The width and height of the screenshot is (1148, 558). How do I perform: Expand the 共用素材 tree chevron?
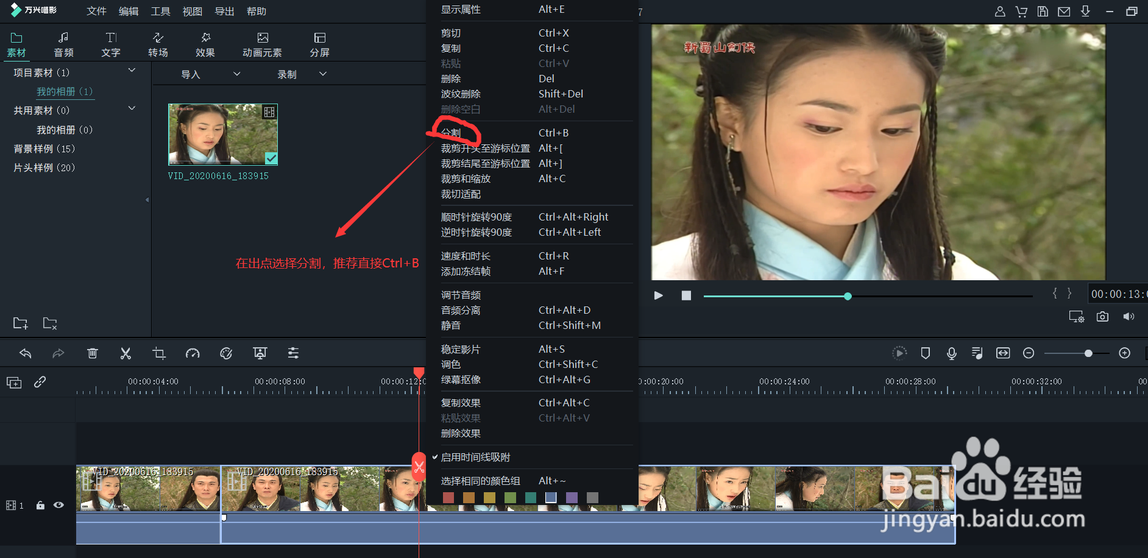[x=132, y=108]
